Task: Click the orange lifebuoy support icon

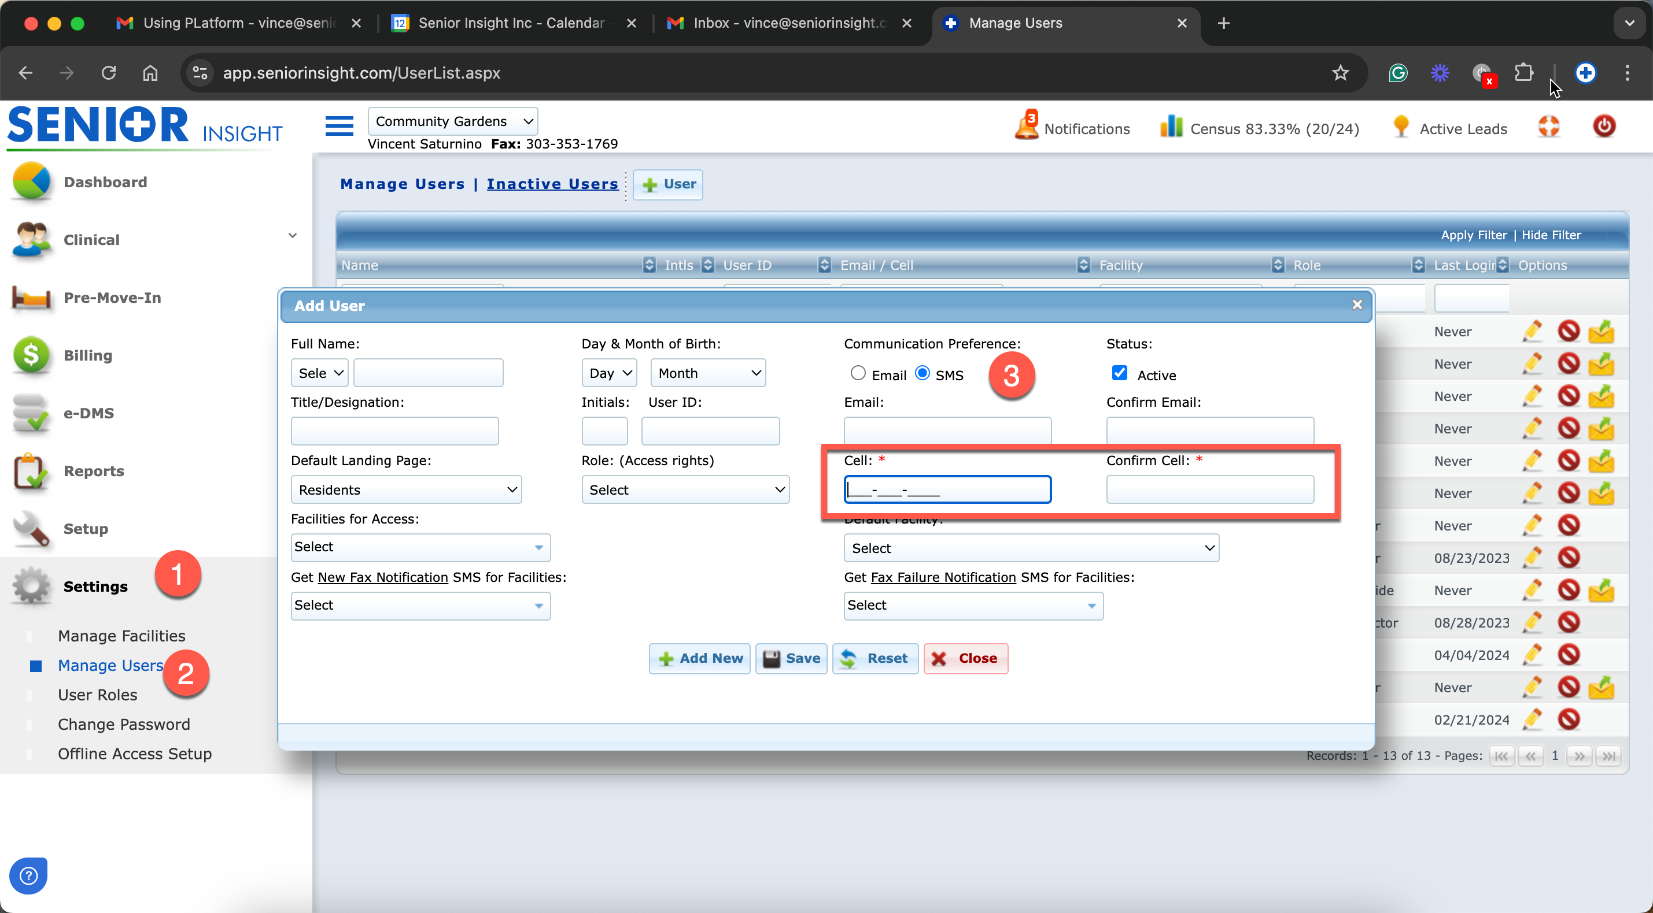Action: tap(1548, 127)
